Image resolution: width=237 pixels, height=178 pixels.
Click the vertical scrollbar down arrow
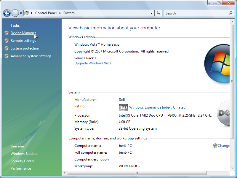pyautogui.click(x=232, y=168)
